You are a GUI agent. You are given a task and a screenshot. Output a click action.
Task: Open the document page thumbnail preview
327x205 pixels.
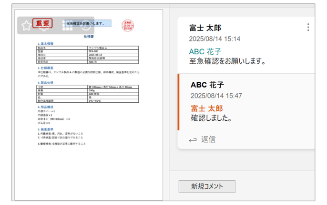89,105
